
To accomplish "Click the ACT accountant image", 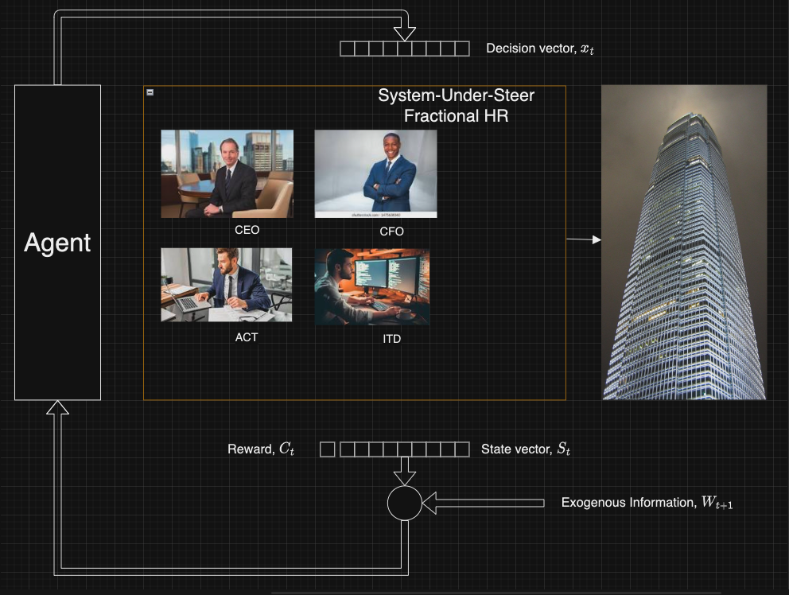I will coord(226,285).
